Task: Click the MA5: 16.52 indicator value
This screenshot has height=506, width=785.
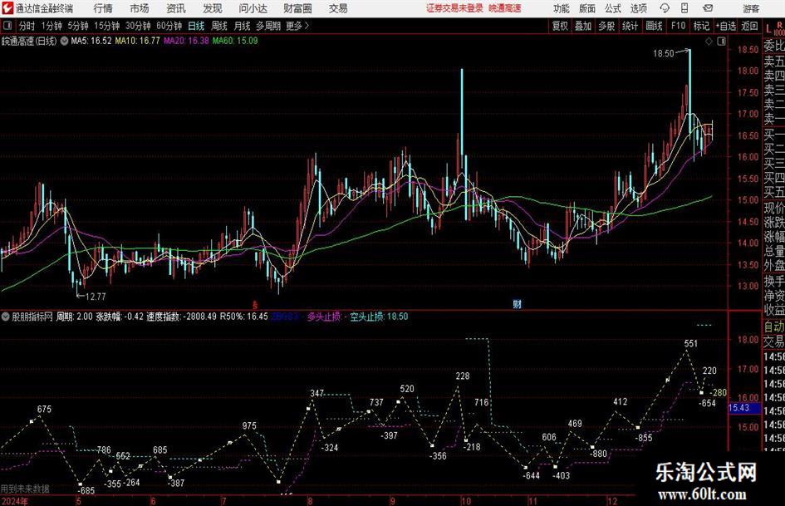Action: 91,41
